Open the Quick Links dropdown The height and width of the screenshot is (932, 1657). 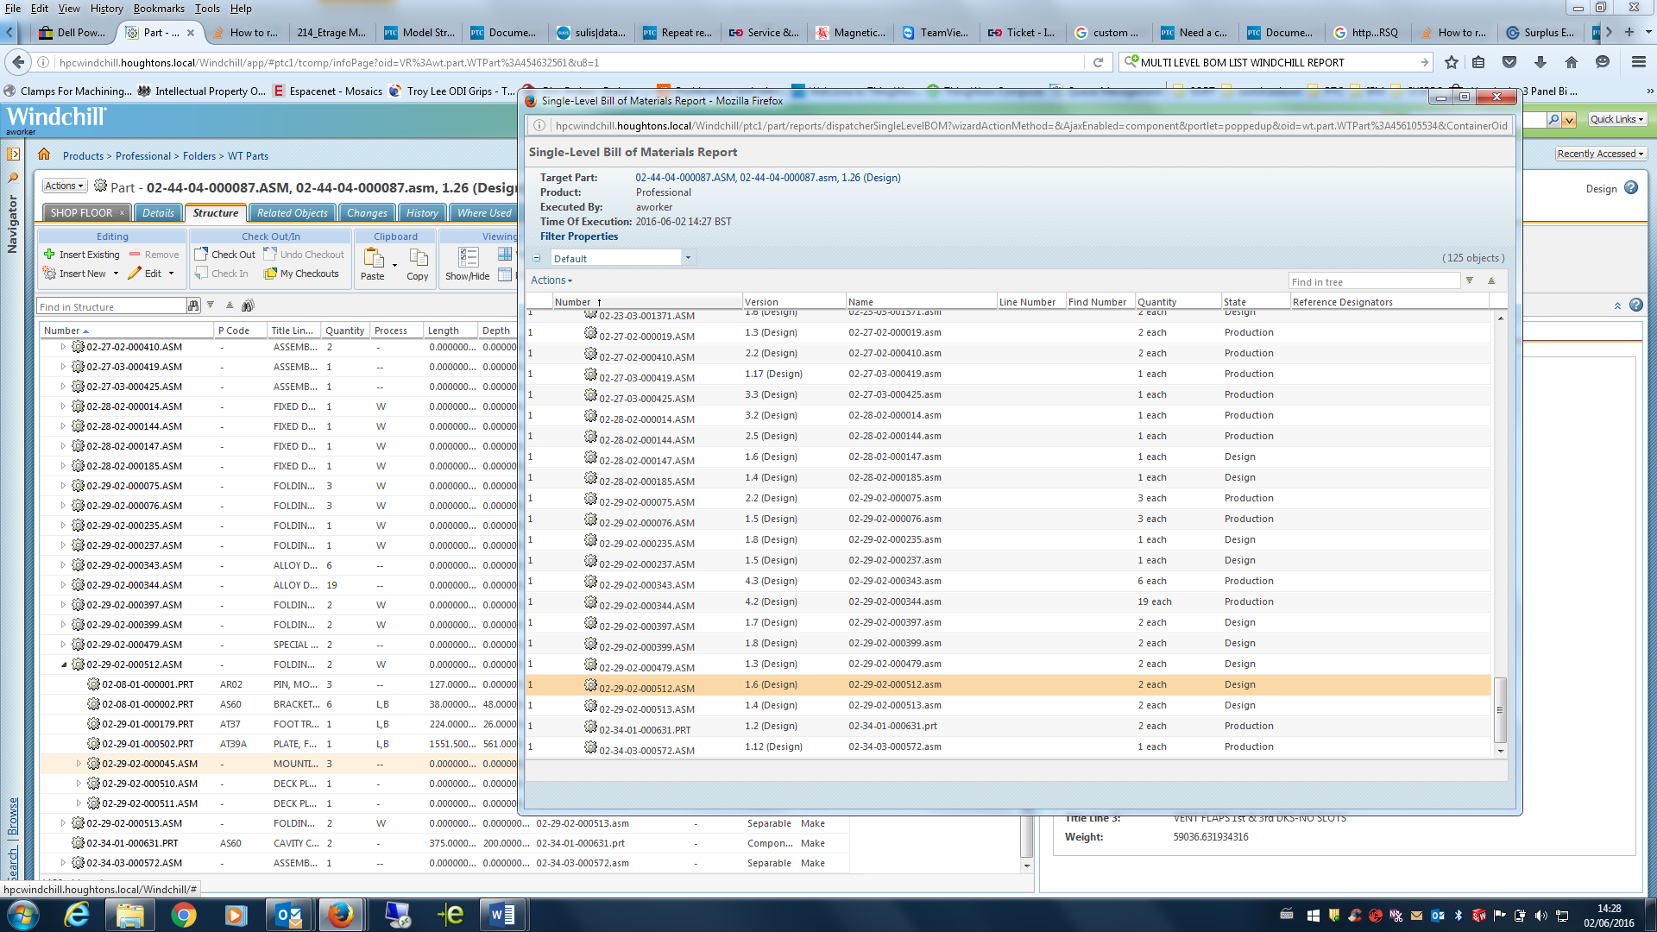pos(1617,119)
